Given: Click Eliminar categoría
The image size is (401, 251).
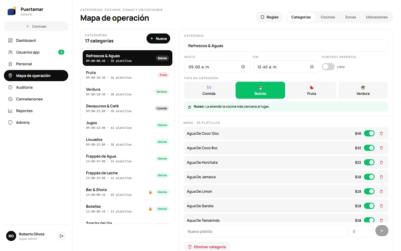Looking at the screenshot, I should click(x=207, y=247).
